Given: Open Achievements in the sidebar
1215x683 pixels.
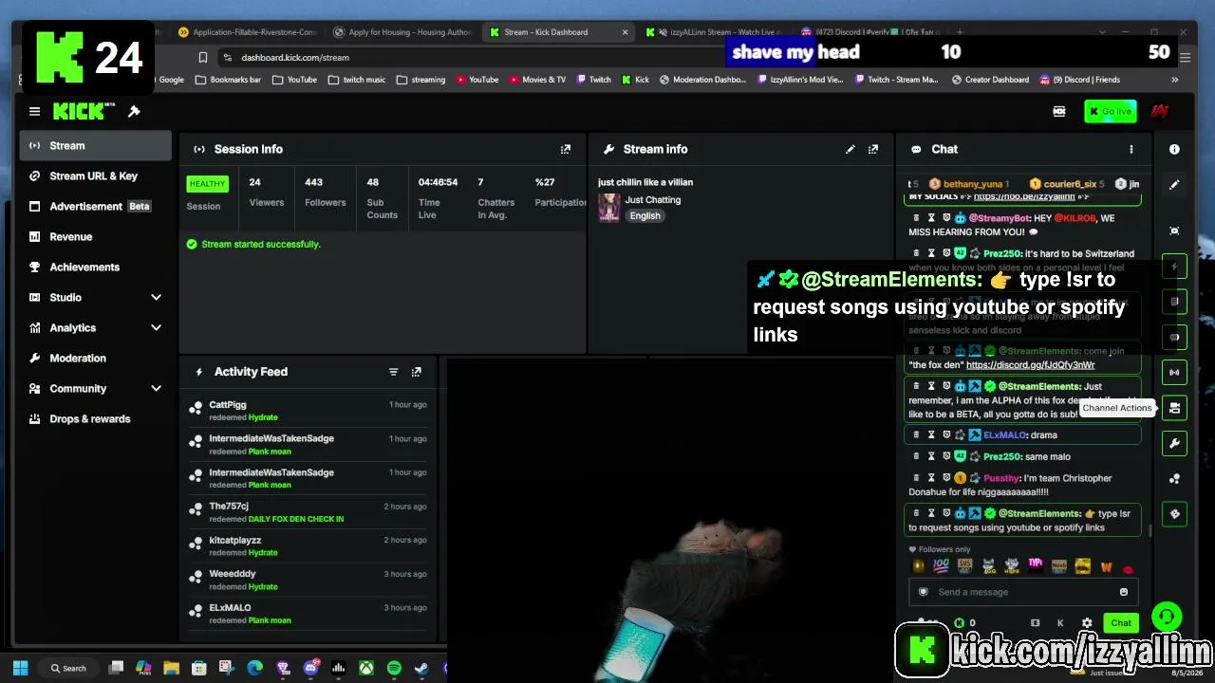Looking at the screenshot, I should point(96,267).
